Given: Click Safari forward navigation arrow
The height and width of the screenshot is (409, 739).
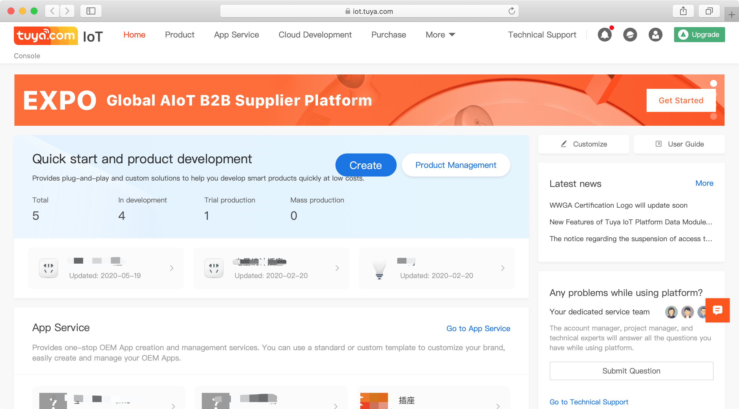Looking at the screenshot, I should [67, 11].
